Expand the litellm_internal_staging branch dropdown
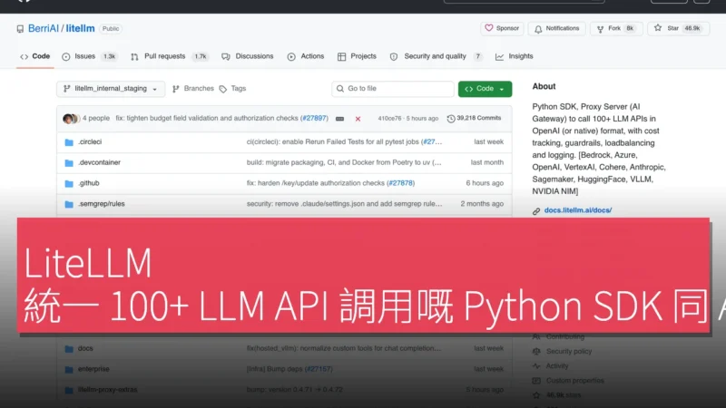The width and height of the screenshot is (726, 408). (111, 89)
